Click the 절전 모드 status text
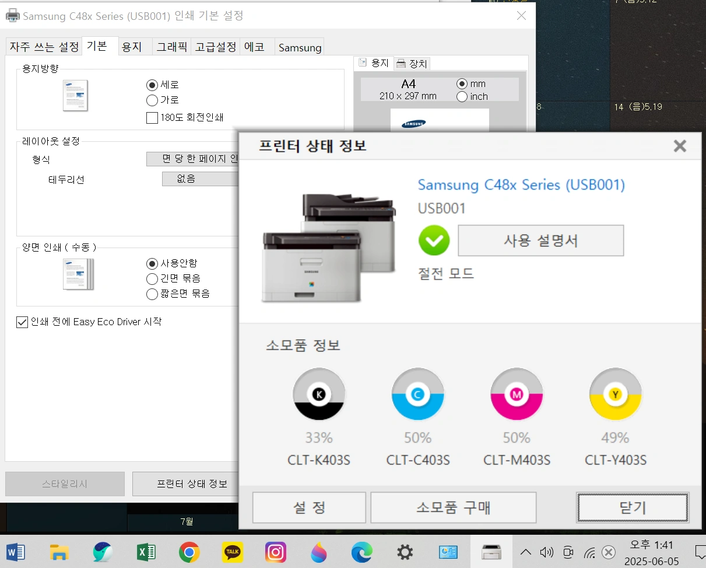The height and width of the screenshot is (568, 706). tap(446, 273)
